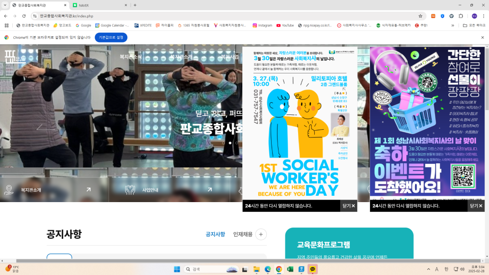
Task: Close the Social Worker's Day popup with 닫기
Action: coord(349,206)
